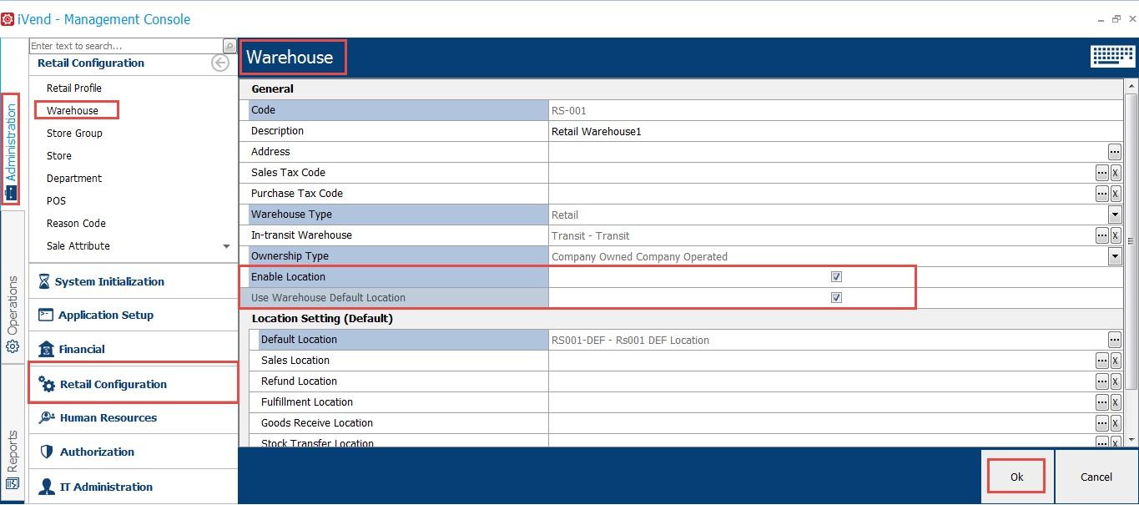The width and height of the screenshot is (1139, 505).
Task: Open the Financial section
Action: (x=134, y=349)
